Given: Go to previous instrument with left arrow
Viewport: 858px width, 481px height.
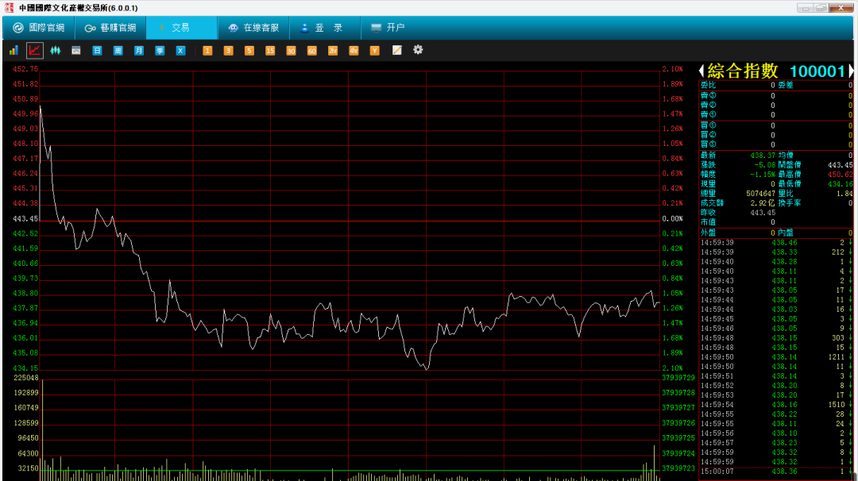Looking at the screenshot, I should click(x=701, y=71).
